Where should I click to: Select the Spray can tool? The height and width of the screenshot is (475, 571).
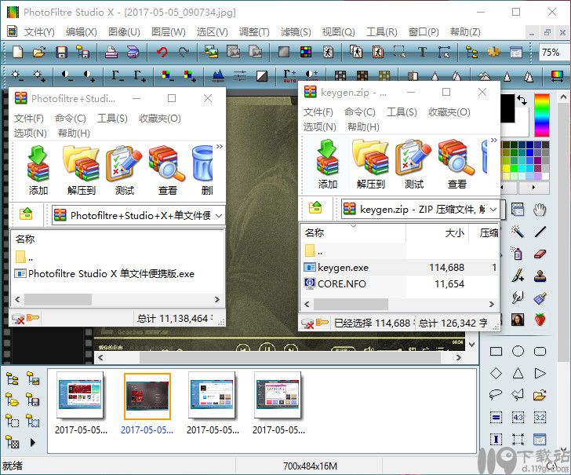point(518,254)
